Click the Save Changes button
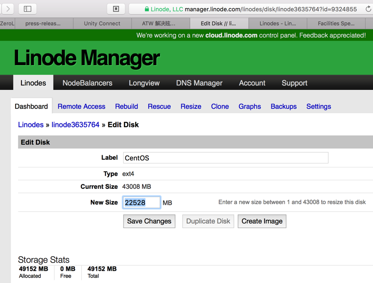 click(x=149, y=221)
